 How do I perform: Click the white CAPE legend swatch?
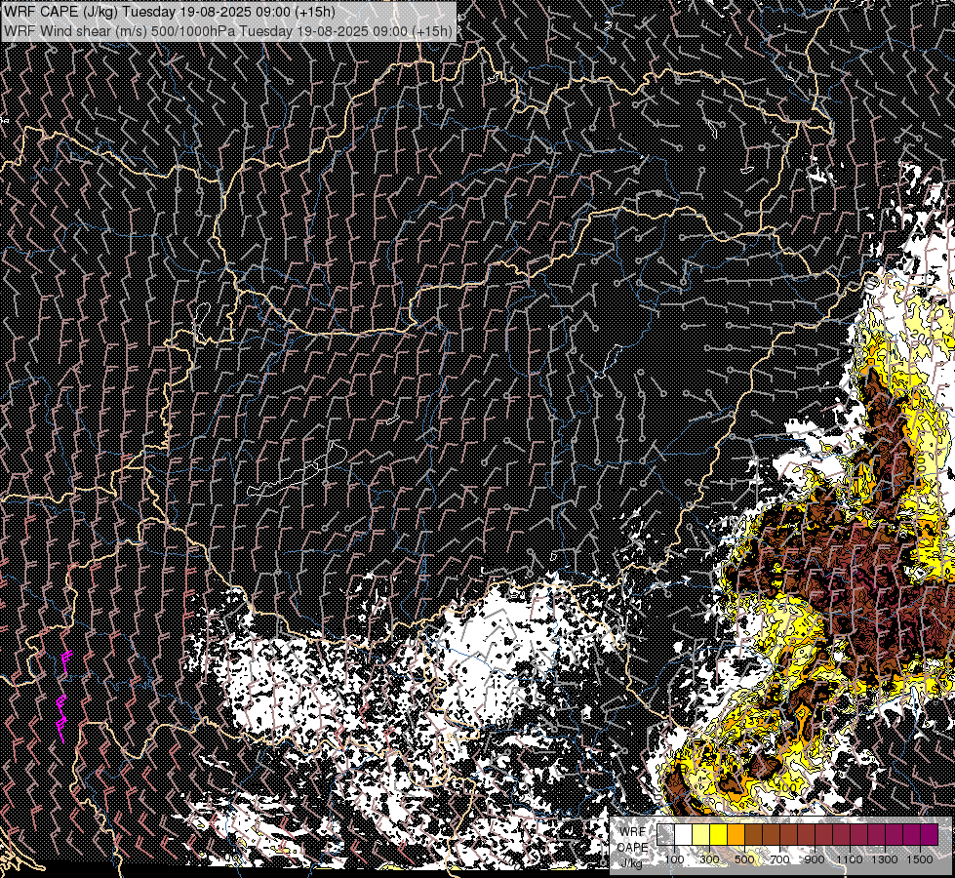tap(683, 834)
